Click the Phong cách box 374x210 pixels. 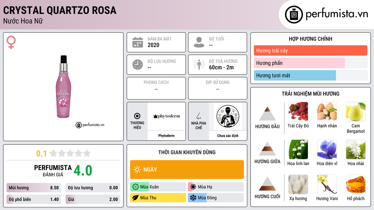(156, 88)
